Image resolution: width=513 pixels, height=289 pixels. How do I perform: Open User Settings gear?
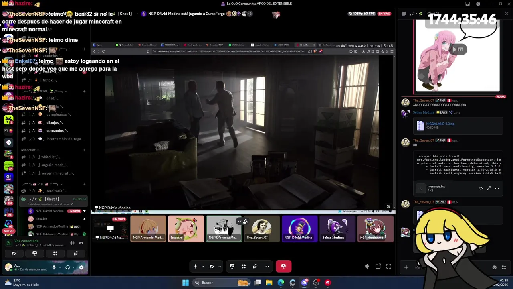pyautogui.click(x=81, y=267)
